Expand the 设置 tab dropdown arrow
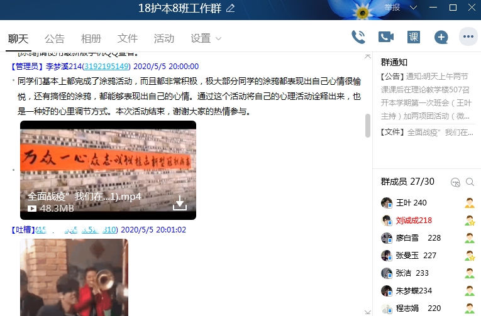 point(218,39)
